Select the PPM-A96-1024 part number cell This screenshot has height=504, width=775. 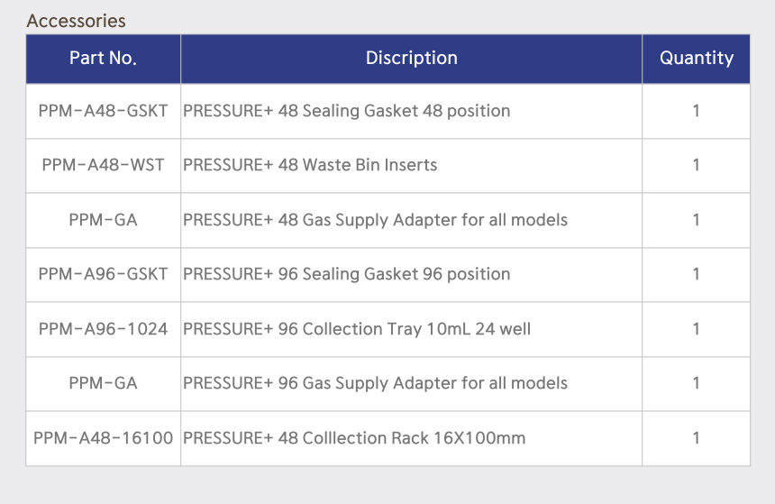point(103,329)
